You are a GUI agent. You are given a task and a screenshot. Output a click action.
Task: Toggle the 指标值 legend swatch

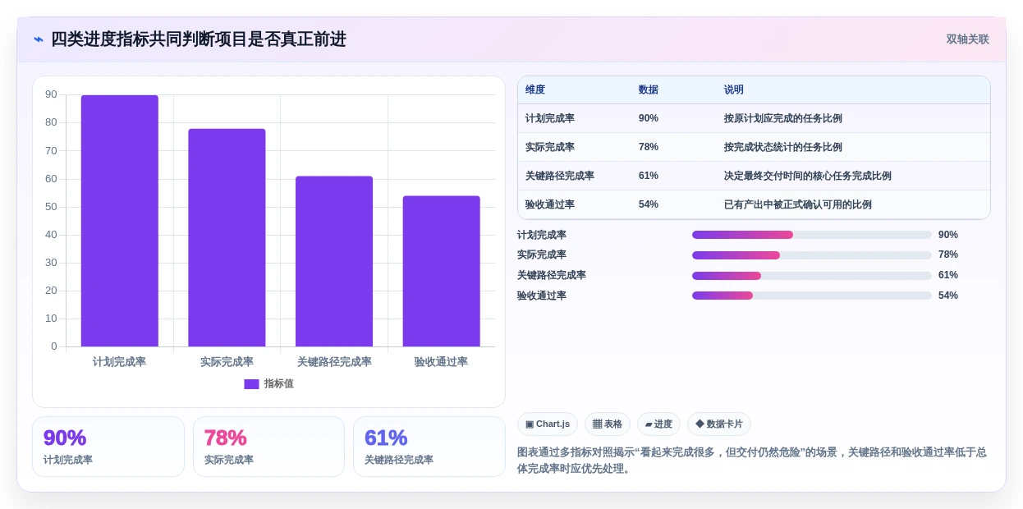(x=251, y=384)
